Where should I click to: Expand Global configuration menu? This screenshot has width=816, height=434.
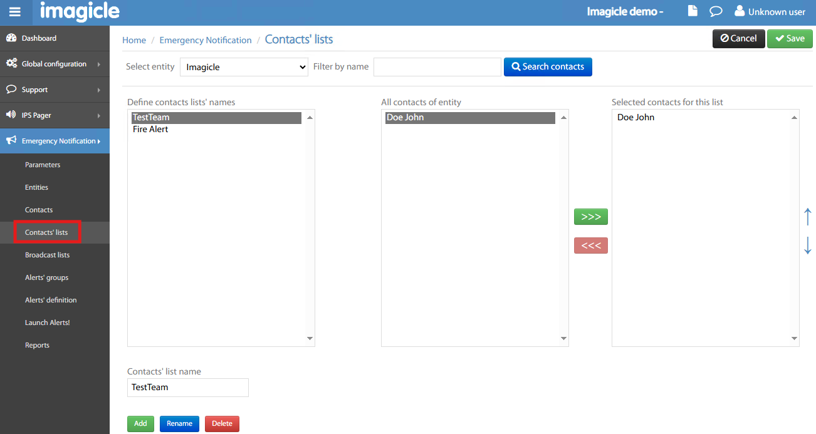55,64
